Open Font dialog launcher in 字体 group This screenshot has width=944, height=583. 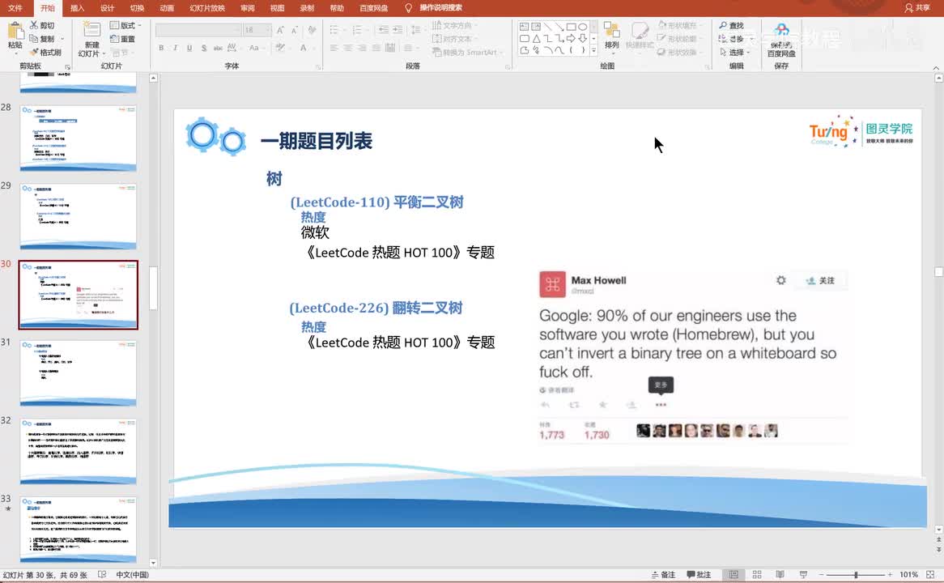(318, 67)
